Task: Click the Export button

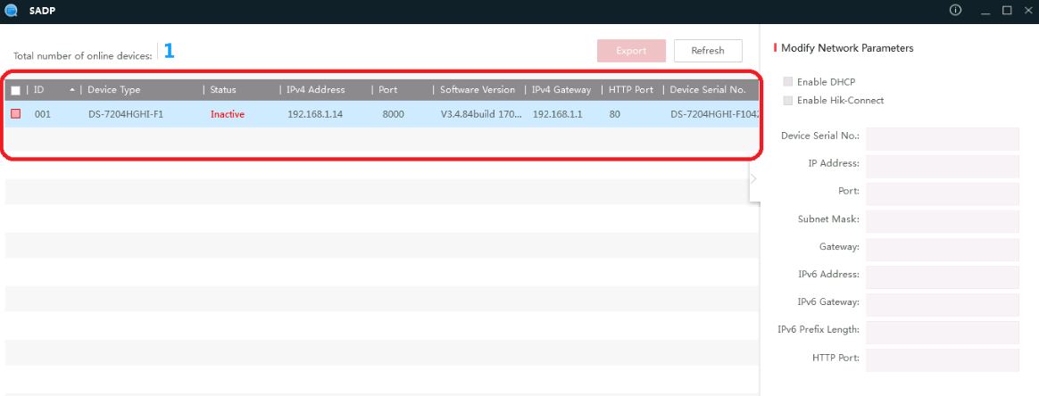Action: pos(631,51)
